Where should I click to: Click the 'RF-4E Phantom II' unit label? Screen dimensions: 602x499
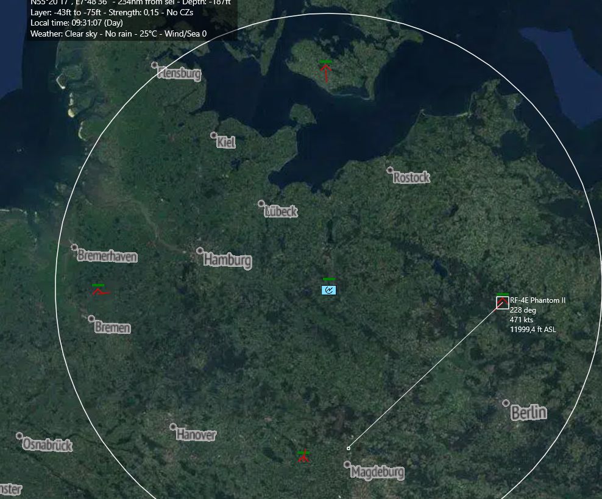(x=537, y=300)
